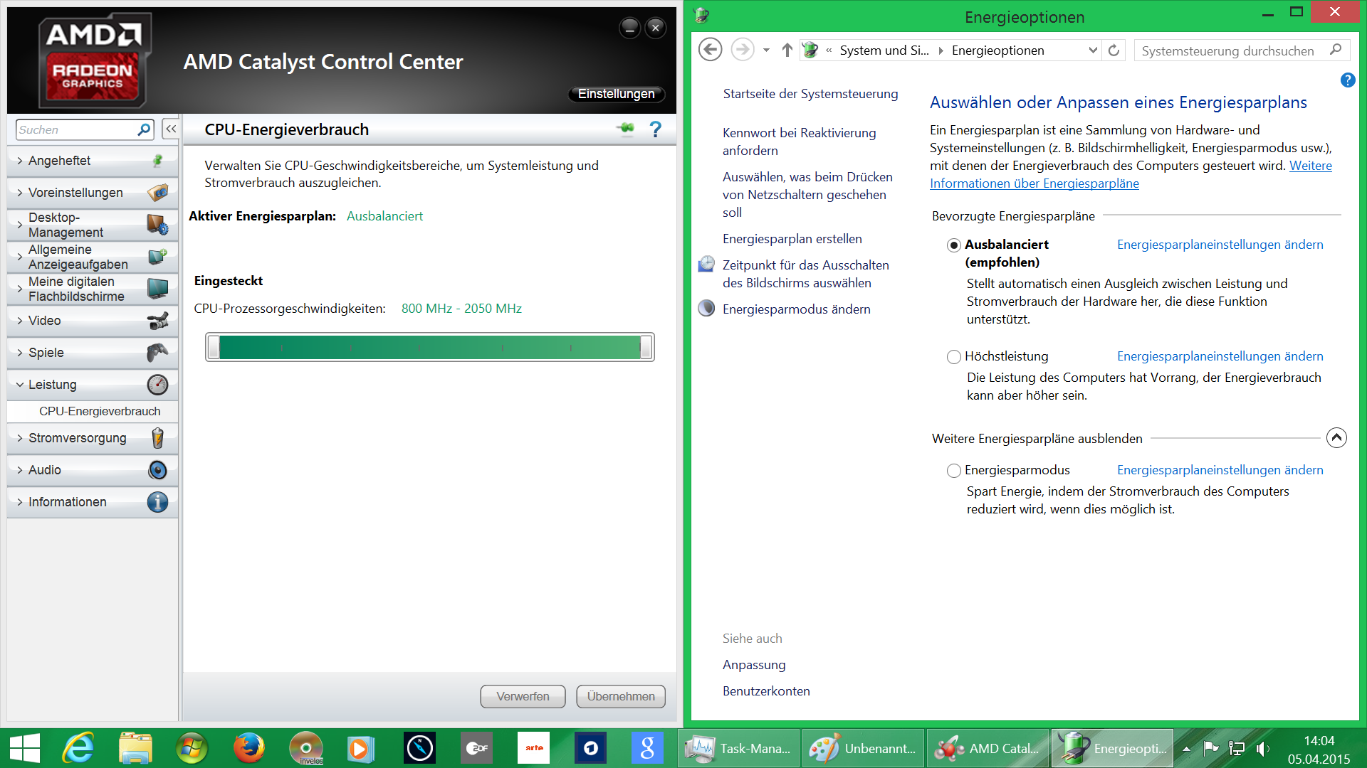Screen dimensions: 1367x768
Task: Click the right handle of CPU speed slider
Action: click(x=645, y=347)
